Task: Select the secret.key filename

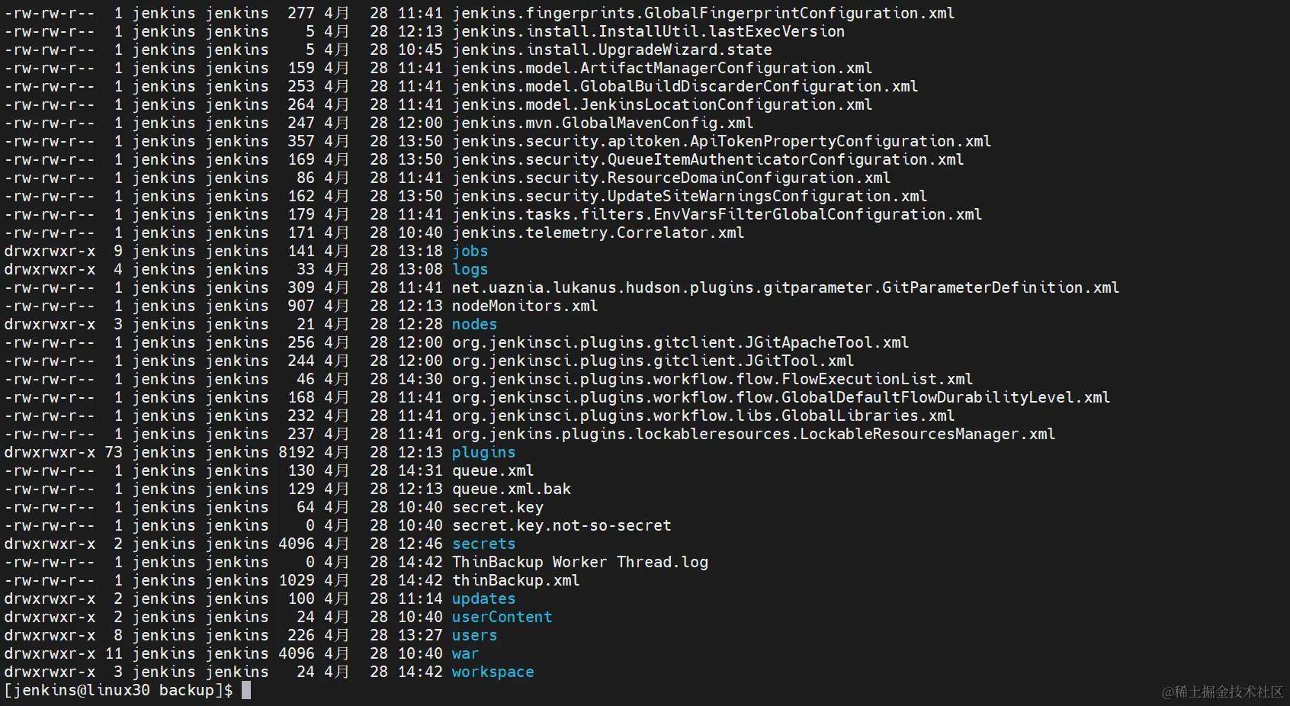Action: point(497,507)
